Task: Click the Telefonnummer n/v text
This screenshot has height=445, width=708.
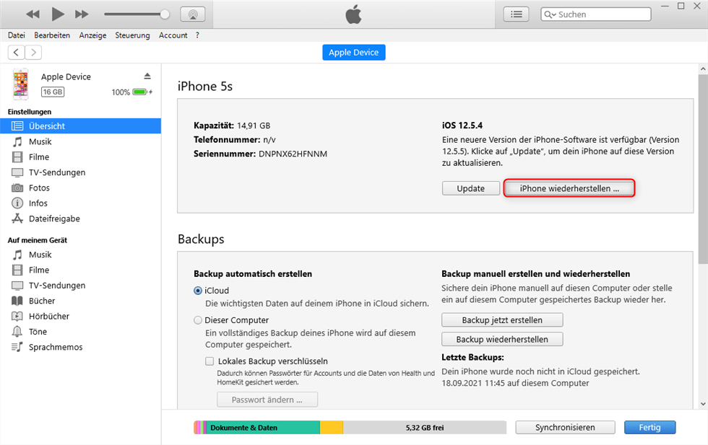Action: coord(235,140)
